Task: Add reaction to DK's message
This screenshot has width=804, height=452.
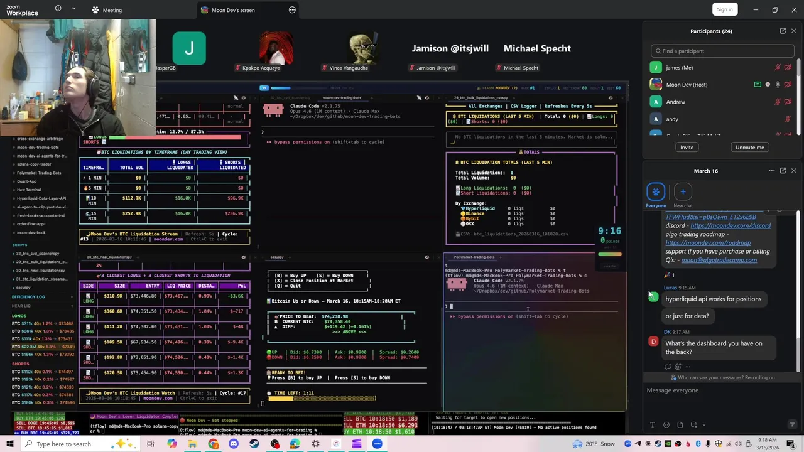Action: click(678, 367)
